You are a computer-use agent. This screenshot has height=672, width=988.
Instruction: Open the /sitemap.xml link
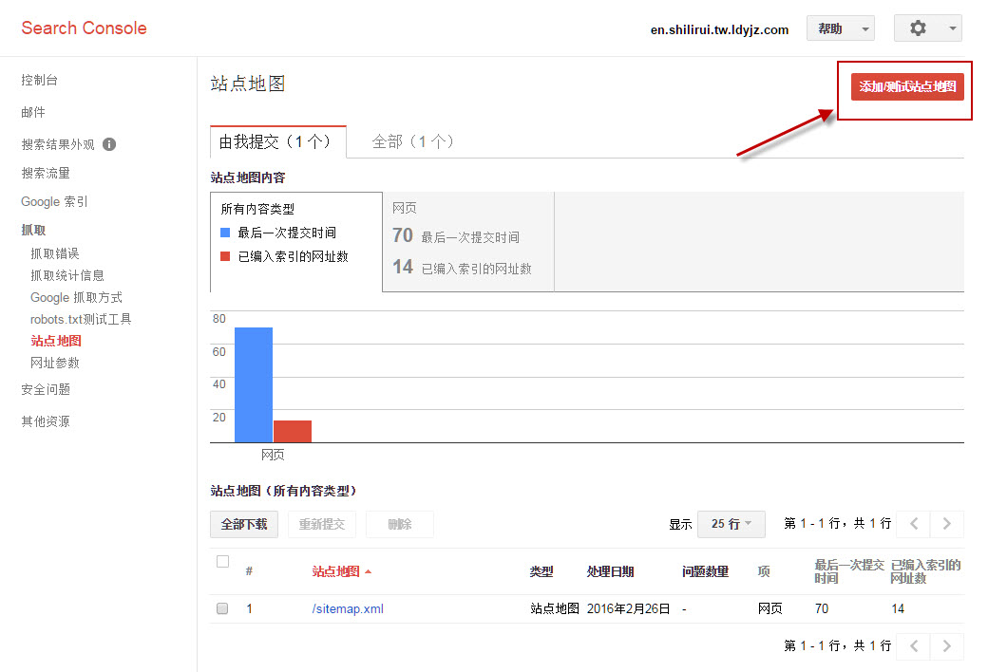347,608
